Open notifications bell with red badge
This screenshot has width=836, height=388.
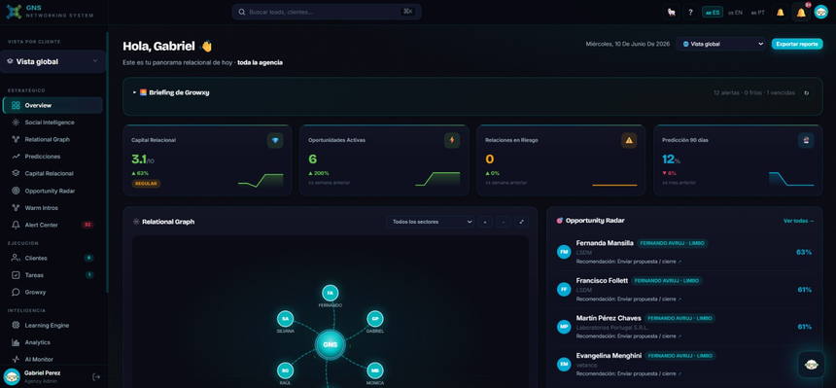click(801, 13)
